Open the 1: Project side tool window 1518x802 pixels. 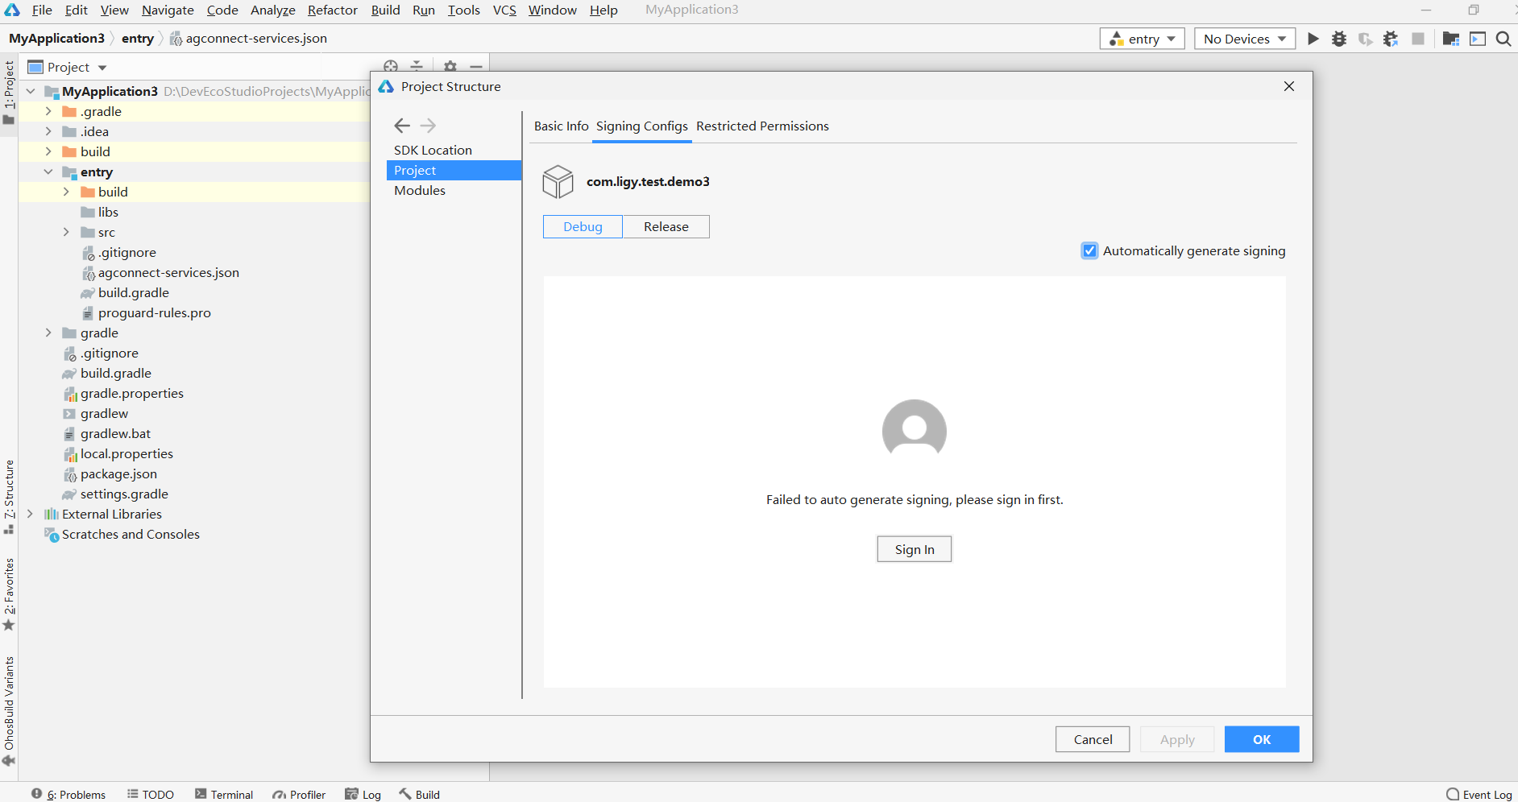[9, 93]
